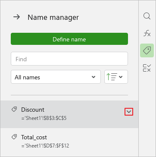The width and height of the screenshot is (156, 157).
Task: Click the tag icon next to Total_cost
Action: click(14, 137)
